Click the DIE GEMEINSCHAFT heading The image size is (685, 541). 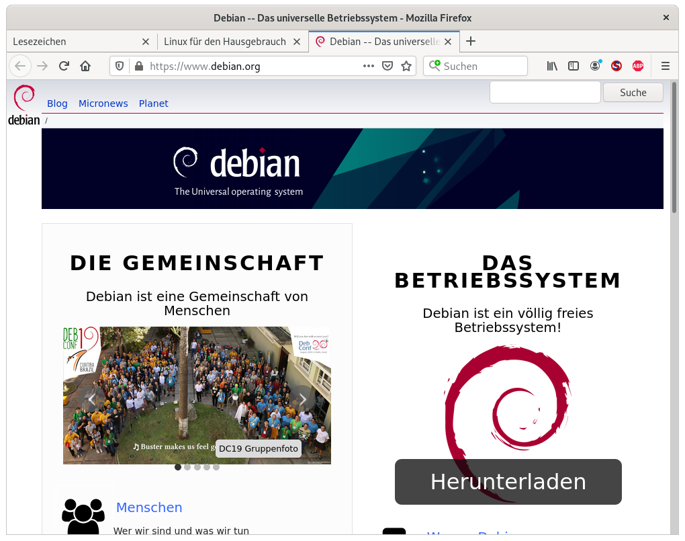[x=197, y=263]
